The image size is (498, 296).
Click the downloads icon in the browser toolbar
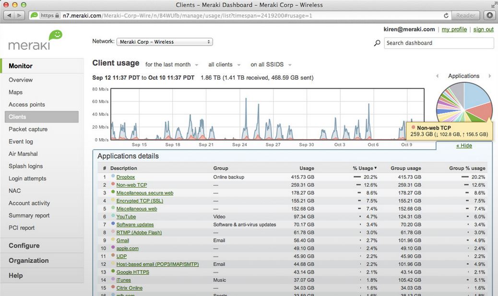pyautogui.click(x=490, y=15)
